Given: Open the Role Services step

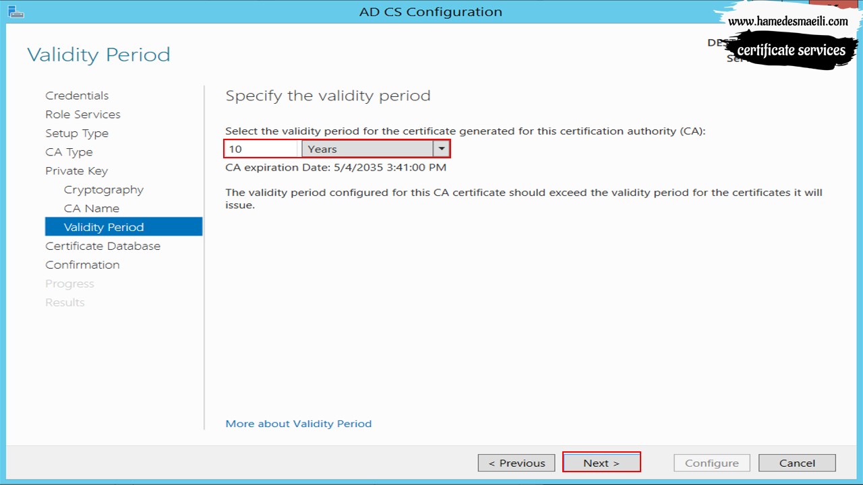Looking at the screenshot, I should (83, 115).
